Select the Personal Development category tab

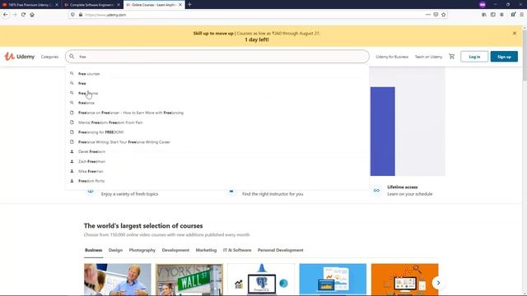pos(280,250)
